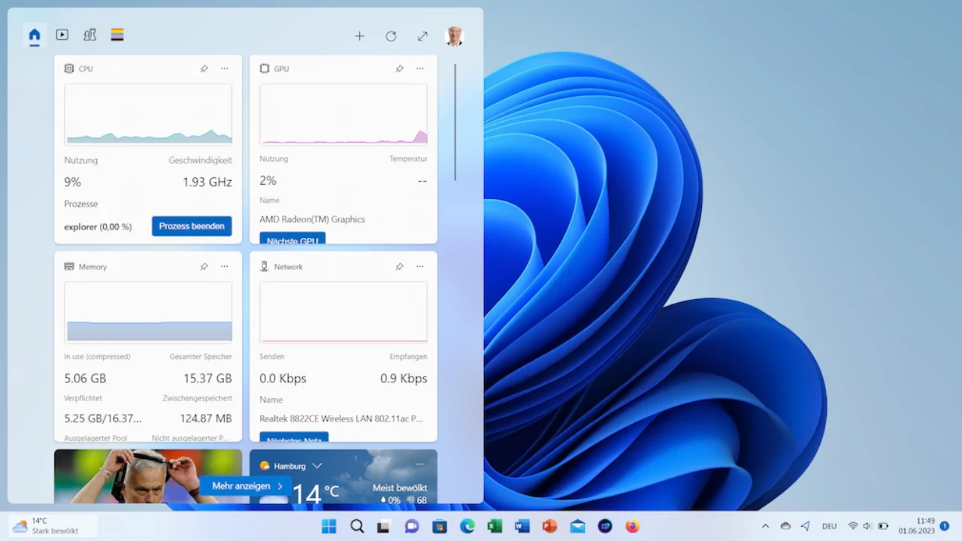This screenshot has height=541, width=962.
Task: Pin the Memory widget
Action: click(x=204, y=267)
